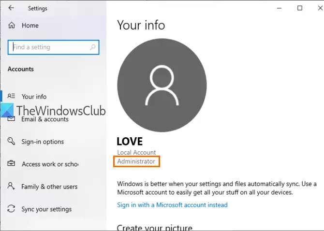Go to Access work or school
Image resolution: width=324 pixels, height=231 pixels.
(50, 164)
